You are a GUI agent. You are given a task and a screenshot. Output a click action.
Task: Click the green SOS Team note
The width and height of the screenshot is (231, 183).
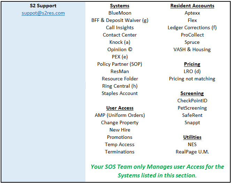click(157, 171)
